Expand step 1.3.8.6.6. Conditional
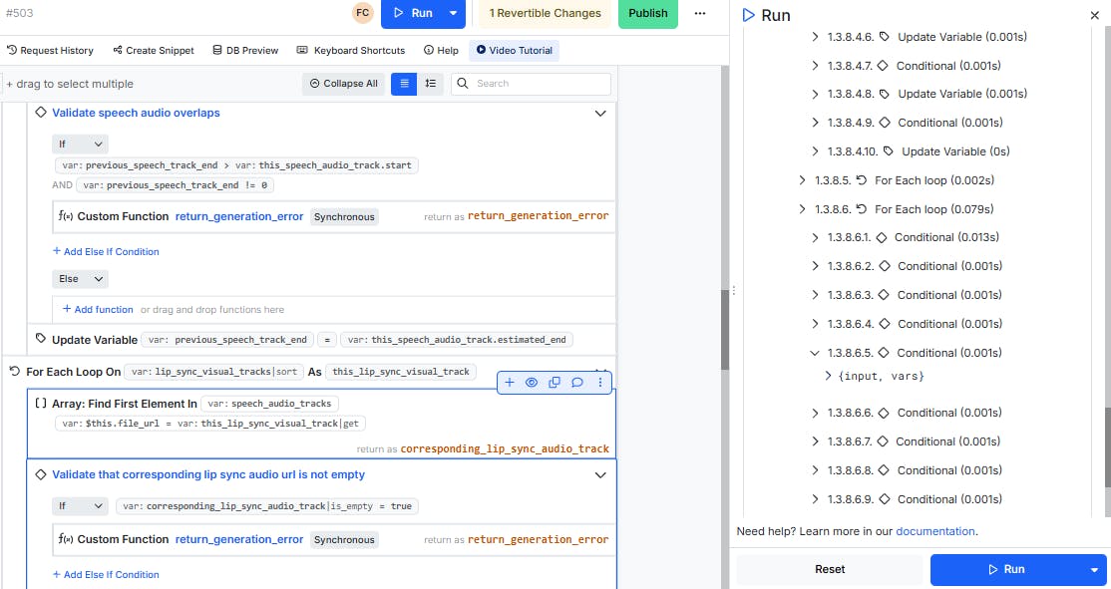The height and width of the screenshot is (589, 1111). point(815,413)
